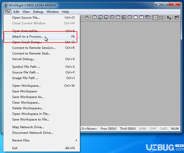This screenshot has width=184, height=153.
Task: Open the Command window toolbar icon
Action: 95,17
